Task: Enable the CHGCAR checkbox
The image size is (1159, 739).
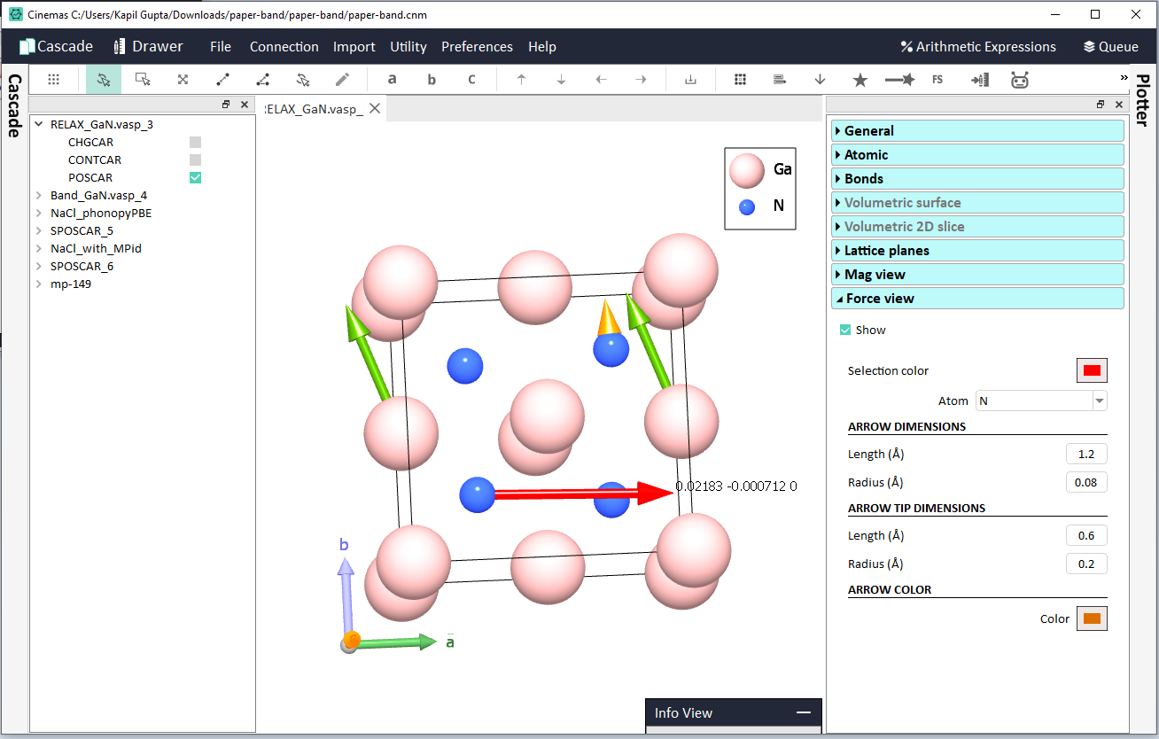Action: coord(195,142)
